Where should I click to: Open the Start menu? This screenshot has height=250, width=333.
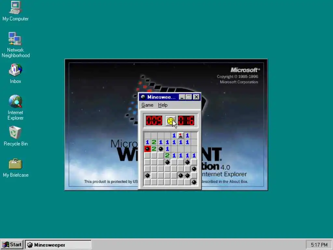pos(12,245)
